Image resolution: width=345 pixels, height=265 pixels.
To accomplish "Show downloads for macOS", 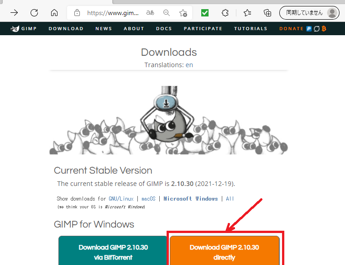I will point(148,199).
